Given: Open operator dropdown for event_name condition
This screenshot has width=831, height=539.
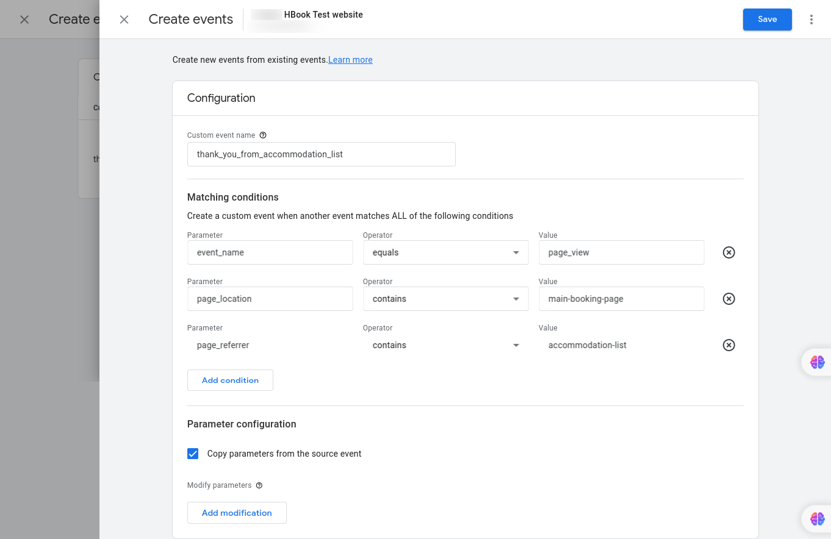Looking at the screenshot, I should pos(445,252).
